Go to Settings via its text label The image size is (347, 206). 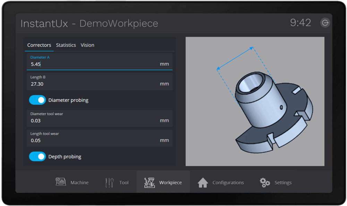coord(283,182)
